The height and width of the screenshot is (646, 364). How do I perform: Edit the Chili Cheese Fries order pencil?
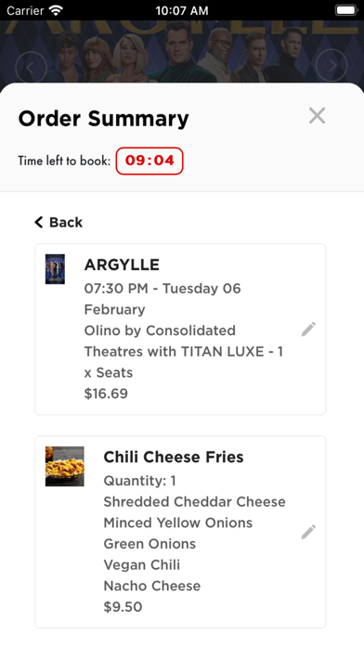[308, 532]
